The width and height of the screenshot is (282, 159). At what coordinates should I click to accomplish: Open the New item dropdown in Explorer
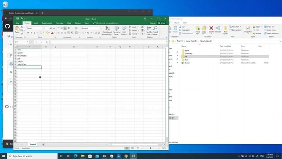(x=235, y=26)
